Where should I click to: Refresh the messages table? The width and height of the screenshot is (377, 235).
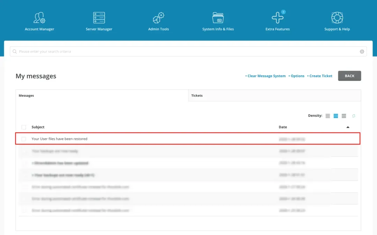tap(353, 116)
